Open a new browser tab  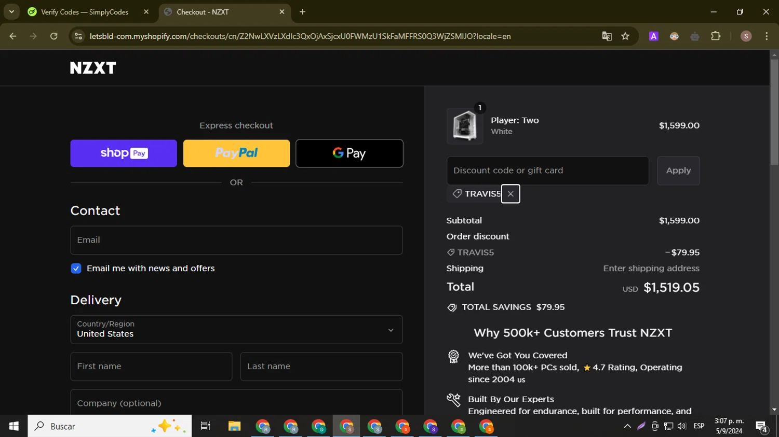pyautogui.click(x=303, y=12)
